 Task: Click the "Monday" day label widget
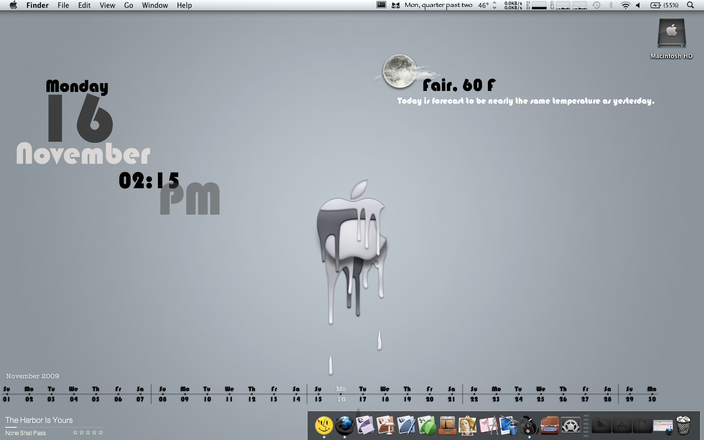[x=77, y=87]
